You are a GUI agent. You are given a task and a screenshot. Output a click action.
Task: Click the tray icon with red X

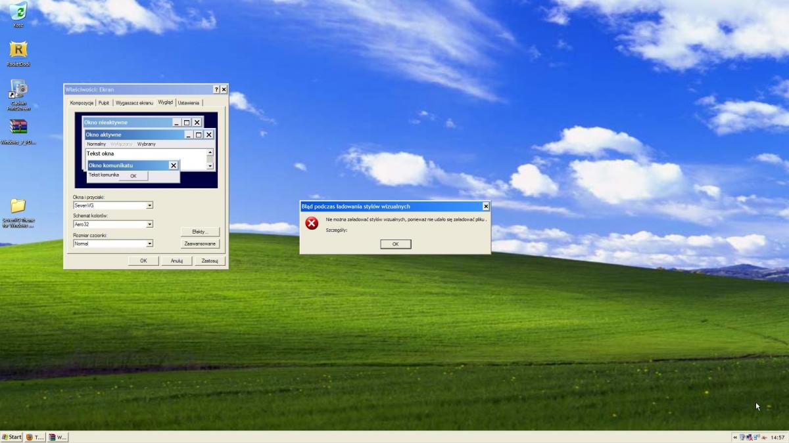750,437
